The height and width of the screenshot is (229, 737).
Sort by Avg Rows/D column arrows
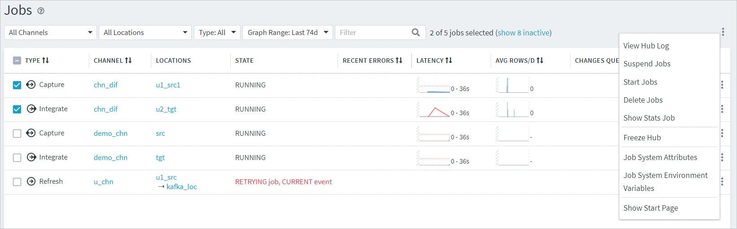540,60
